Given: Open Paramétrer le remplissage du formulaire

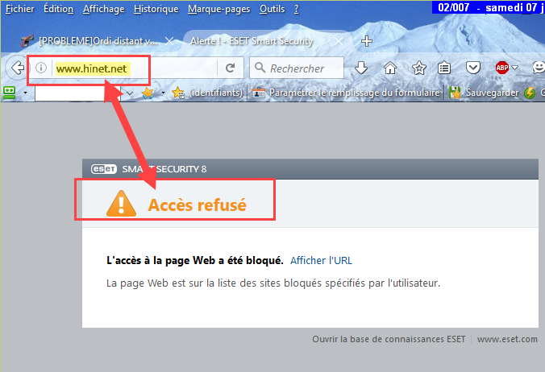Looking at the screenshot, I should [346, 93].
